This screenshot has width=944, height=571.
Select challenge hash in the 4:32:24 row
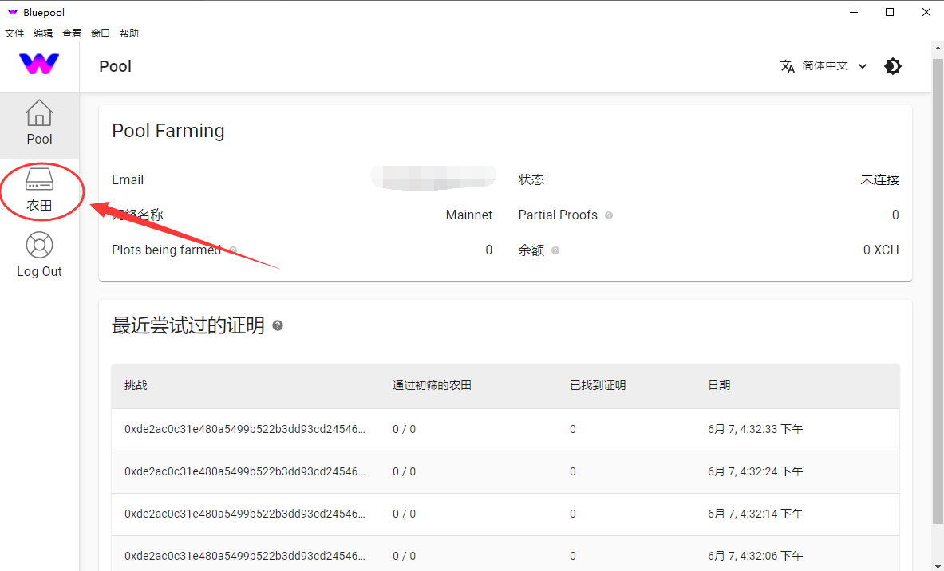244,472
